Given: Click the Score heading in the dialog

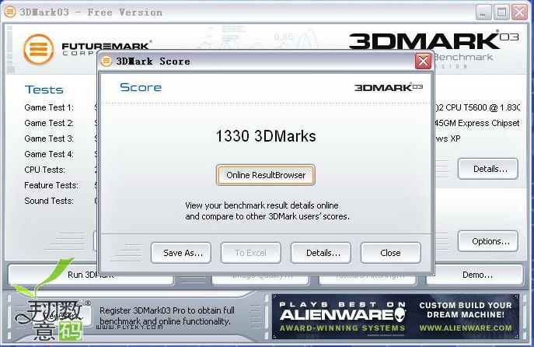Looking at the screenshot, I should click(141, 88).
